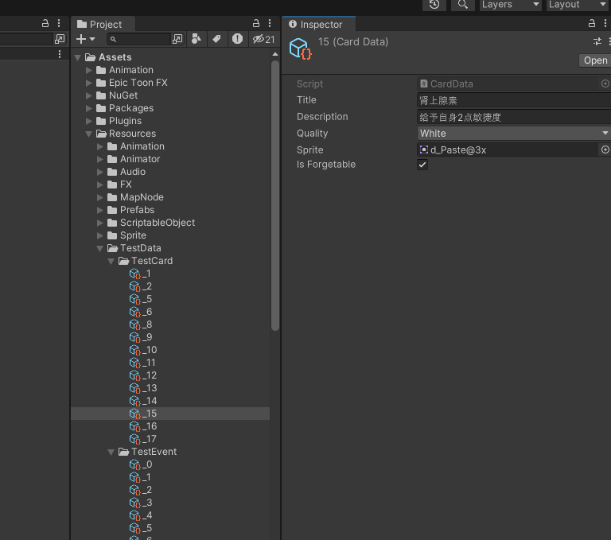
Task: Click the Search by Type filter icon
Action: click(x=197, y=39)
